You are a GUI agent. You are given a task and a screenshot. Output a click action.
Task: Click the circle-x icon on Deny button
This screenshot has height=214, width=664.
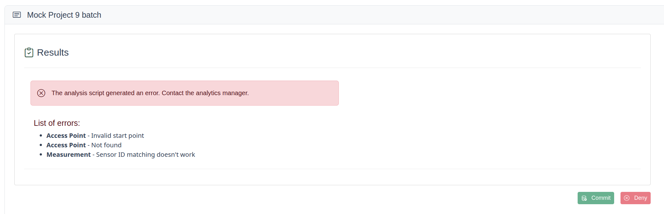point(627,198)
